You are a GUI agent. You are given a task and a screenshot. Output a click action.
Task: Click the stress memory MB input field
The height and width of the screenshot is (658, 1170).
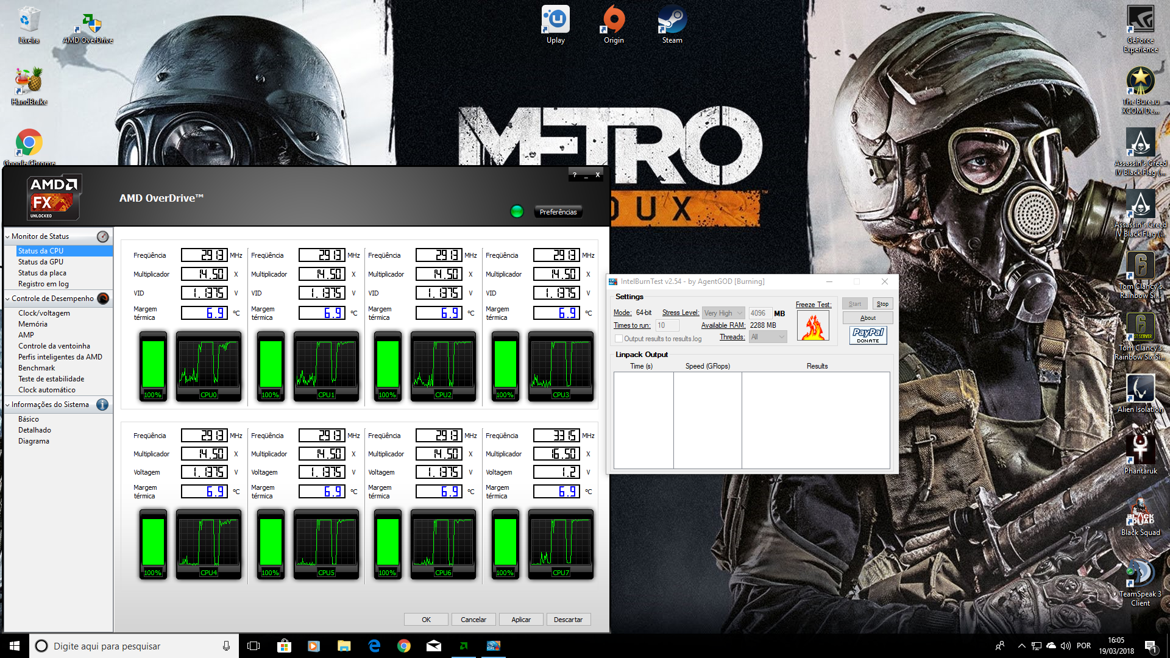pos(760,313)
